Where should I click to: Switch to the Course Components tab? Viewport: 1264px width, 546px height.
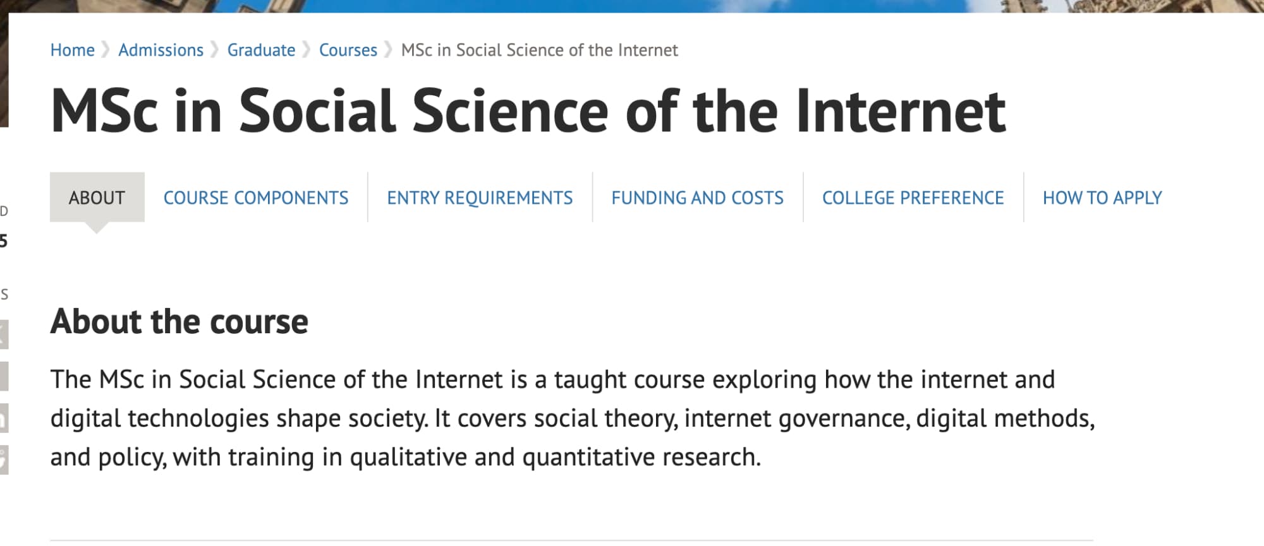256,198
